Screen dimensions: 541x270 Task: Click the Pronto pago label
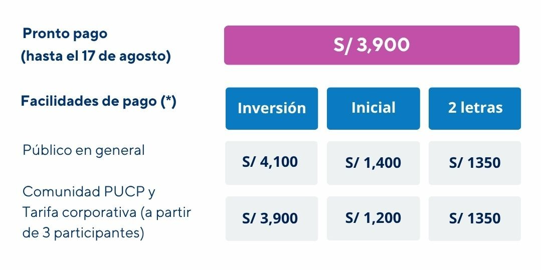pyautogui.click(x=65, y=34)
